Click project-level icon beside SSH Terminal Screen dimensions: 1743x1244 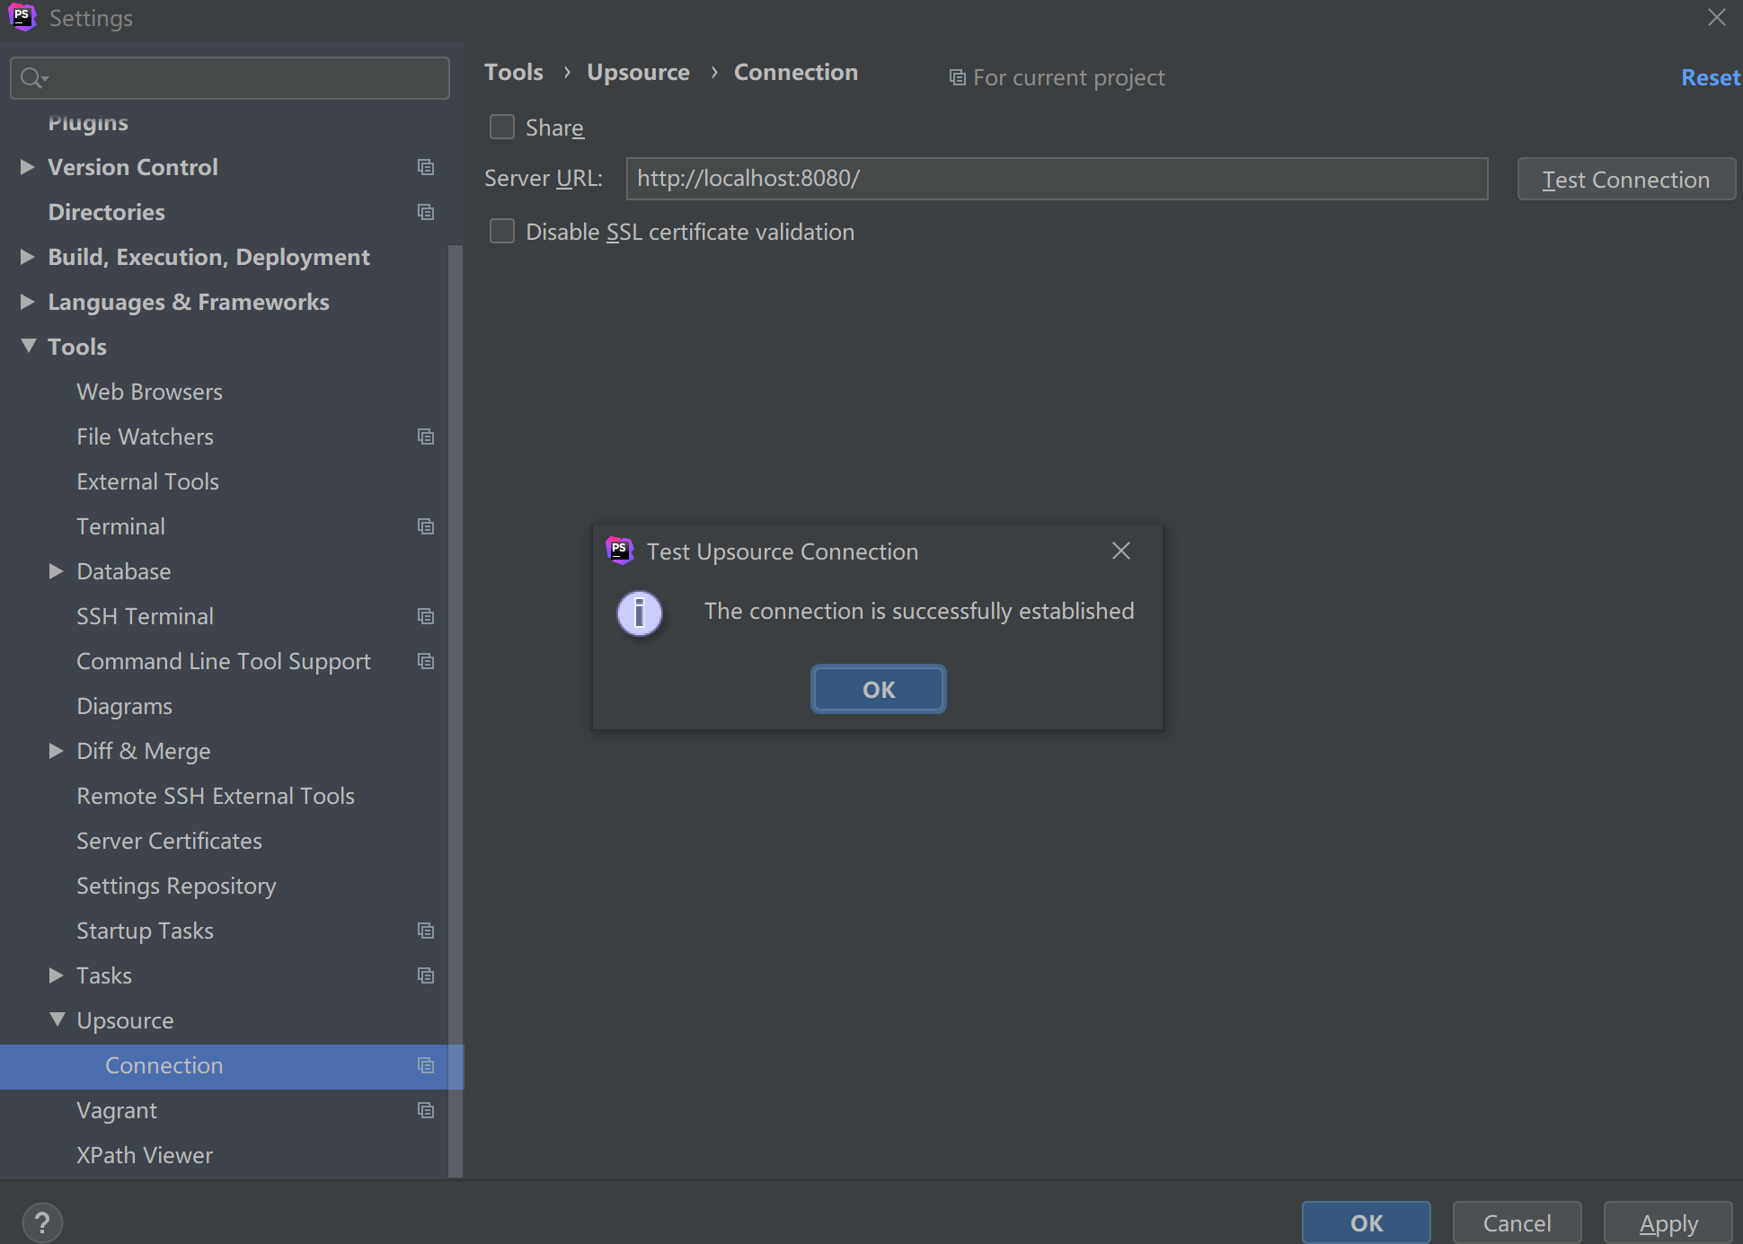click(426, 616)
